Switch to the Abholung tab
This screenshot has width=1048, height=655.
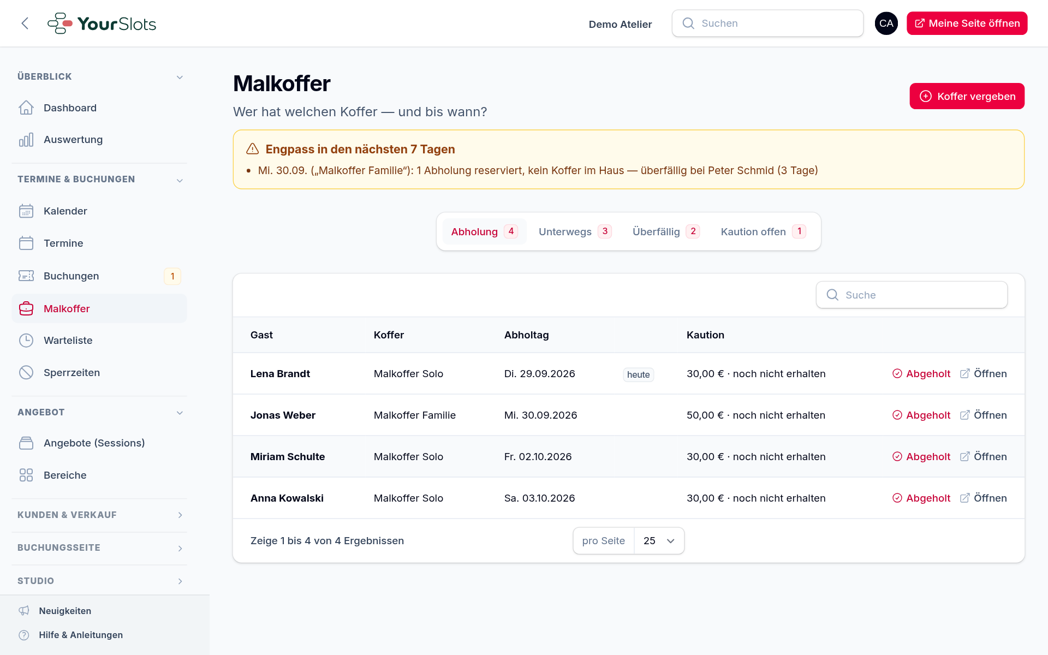484,231
